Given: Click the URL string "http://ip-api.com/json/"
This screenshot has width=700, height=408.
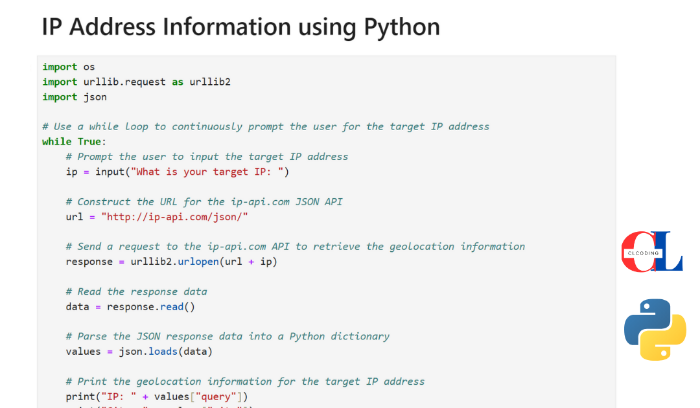Looking at the screenshot, I should (x=174, y=217).
